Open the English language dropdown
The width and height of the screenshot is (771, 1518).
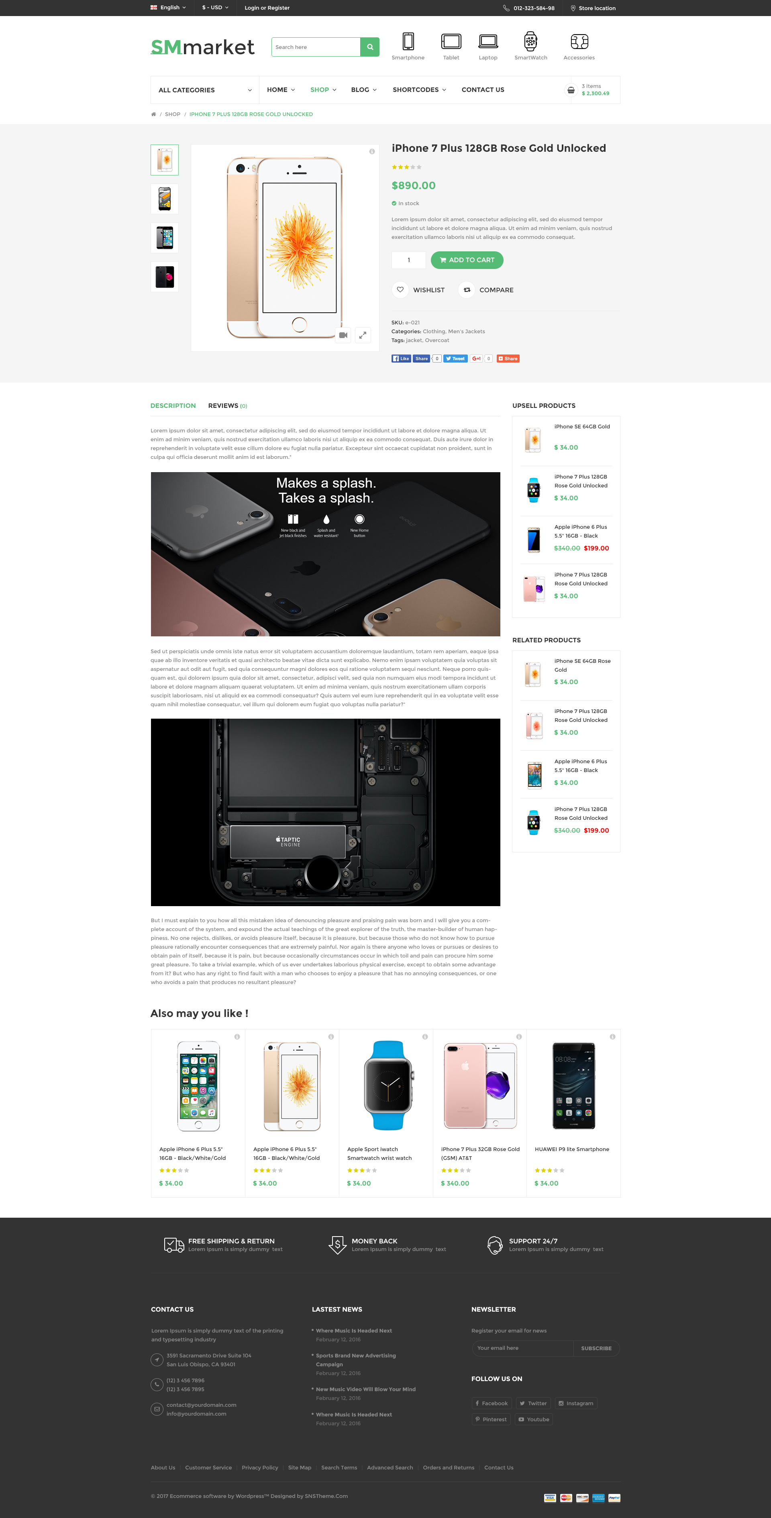(x=168, y=8)
